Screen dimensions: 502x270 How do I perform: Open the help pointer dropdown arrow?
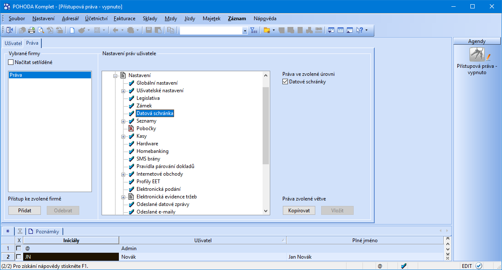[x=366, y=30]
